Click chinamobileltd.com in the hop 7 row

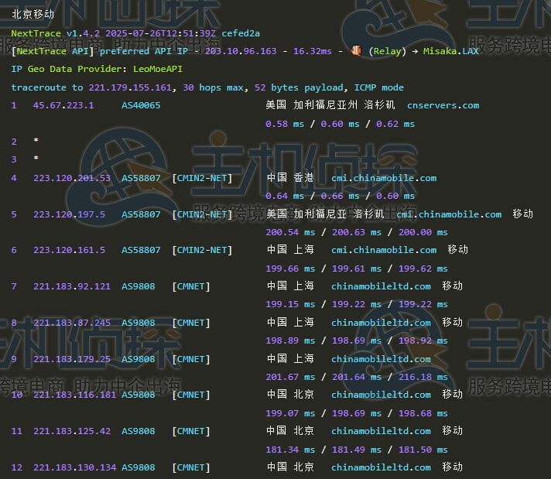[x=381, y=286]
